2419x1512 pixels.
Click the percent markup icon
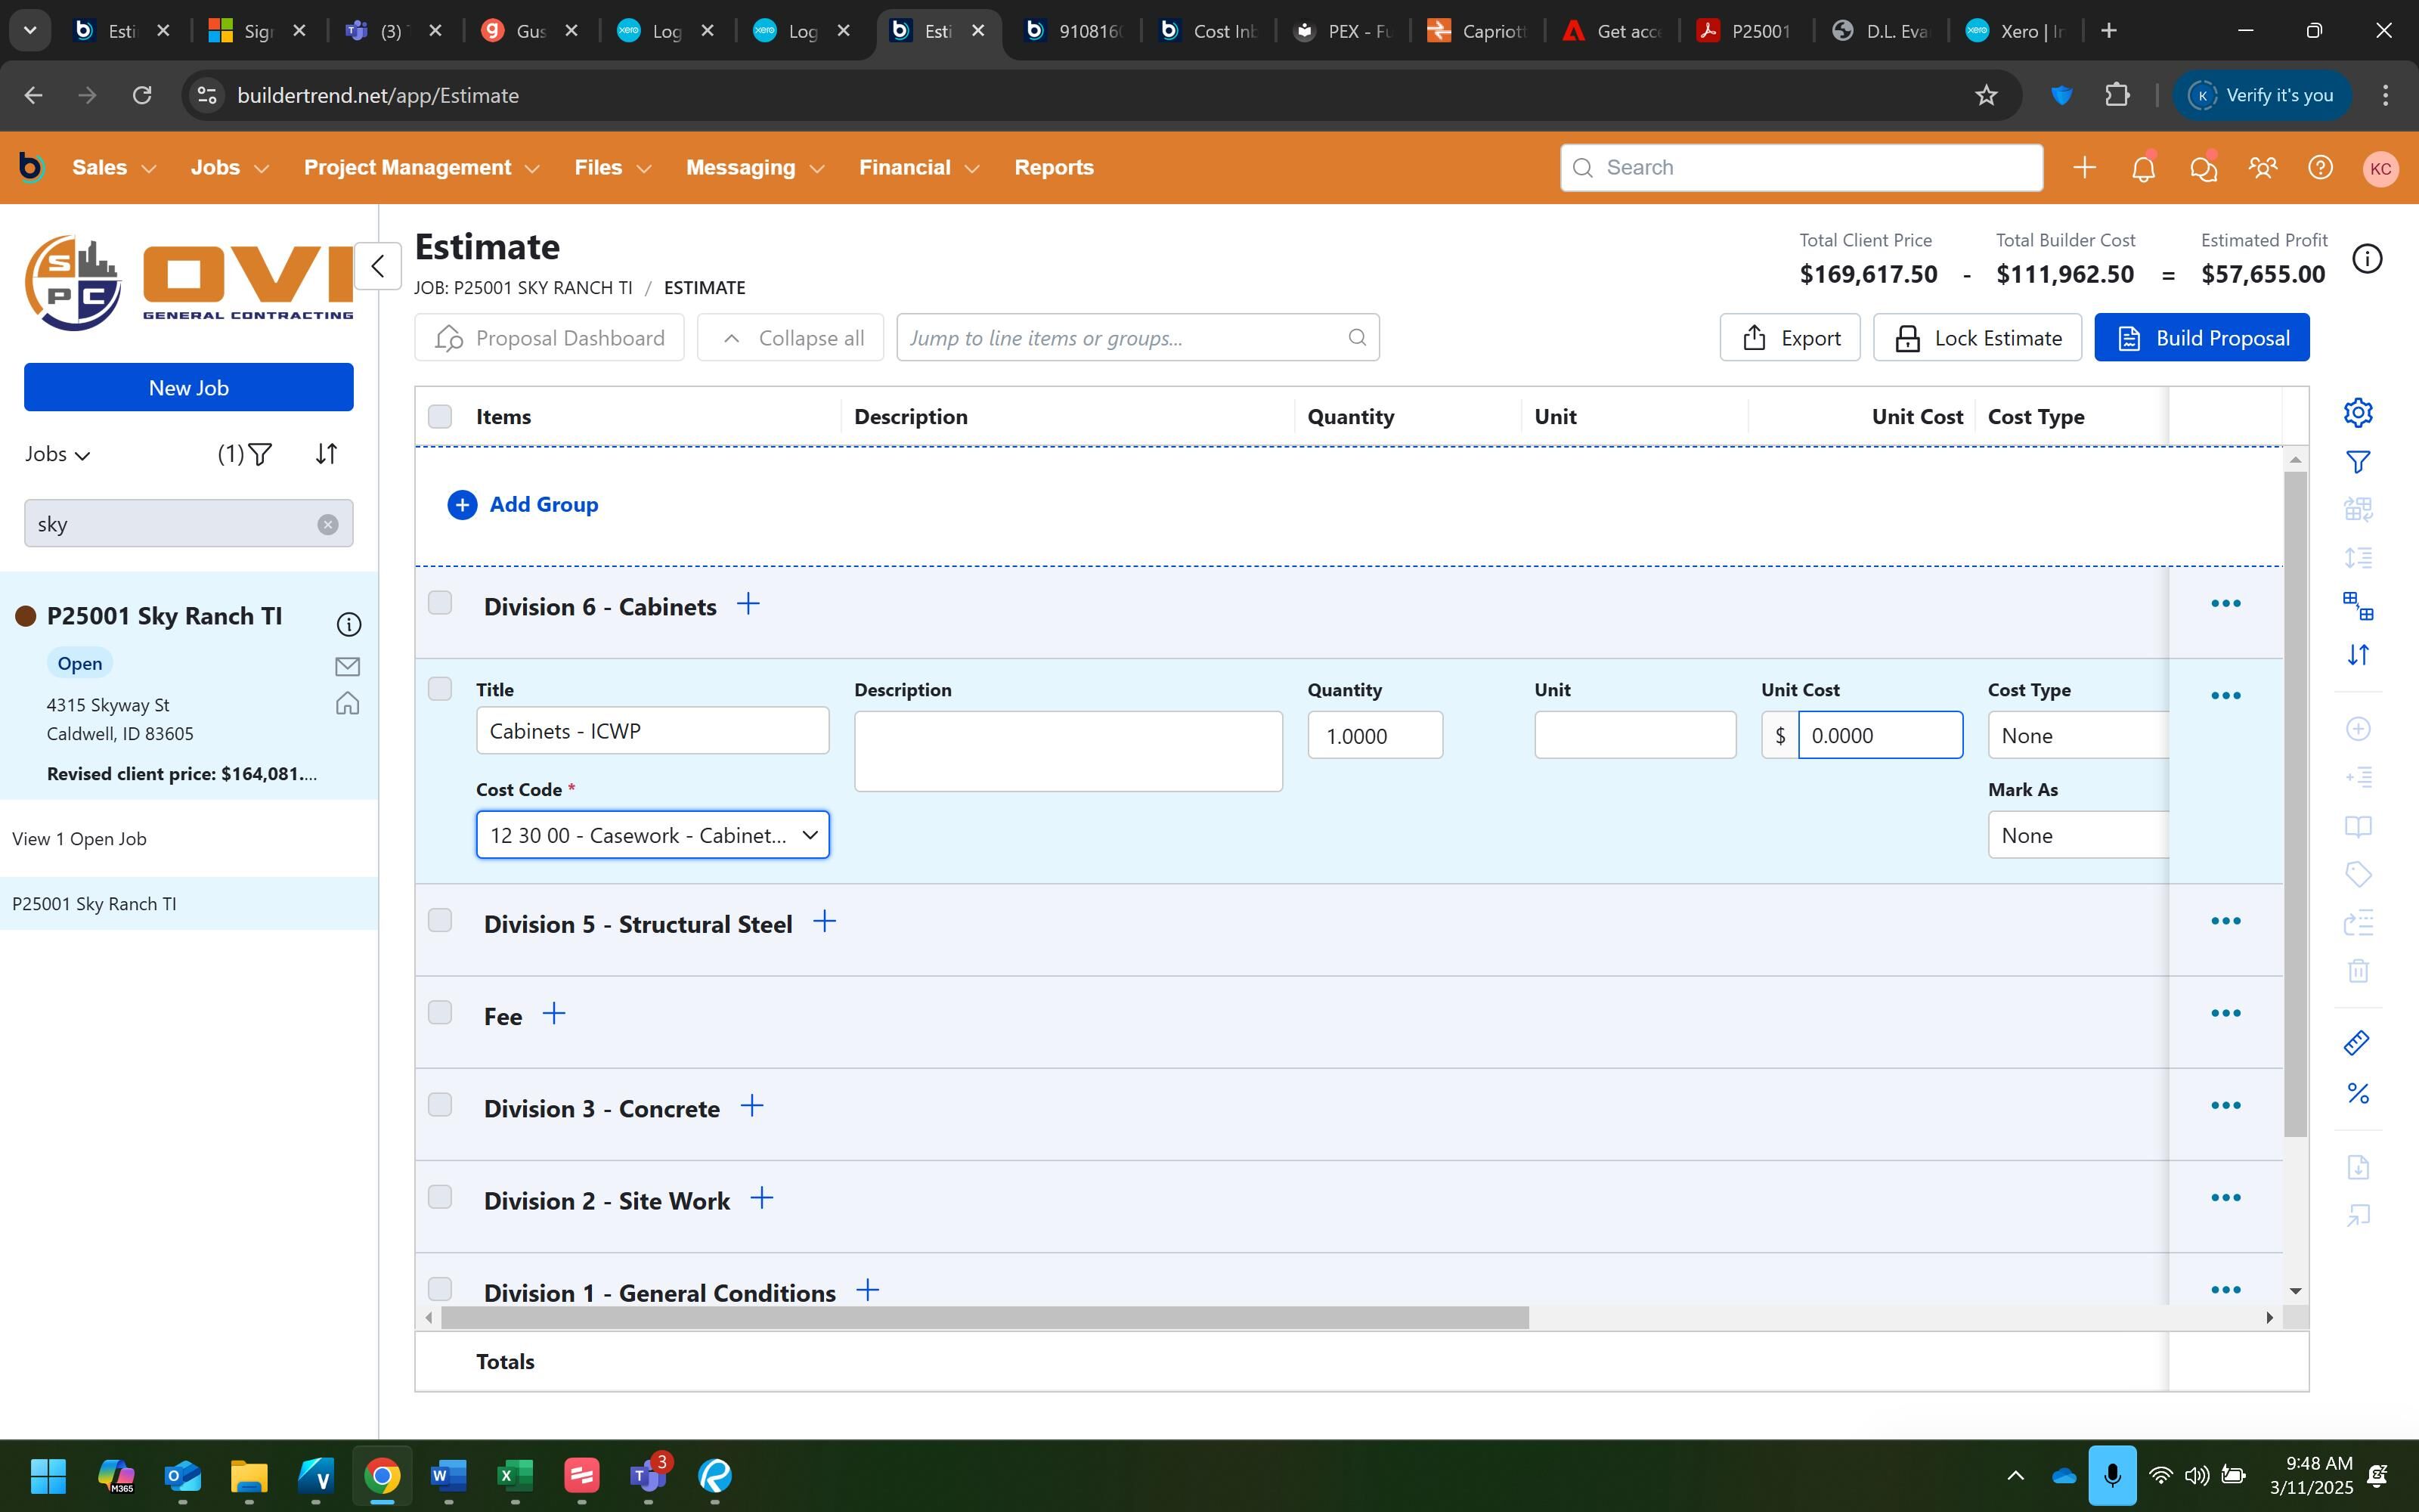click(x=2357, y=1093)
